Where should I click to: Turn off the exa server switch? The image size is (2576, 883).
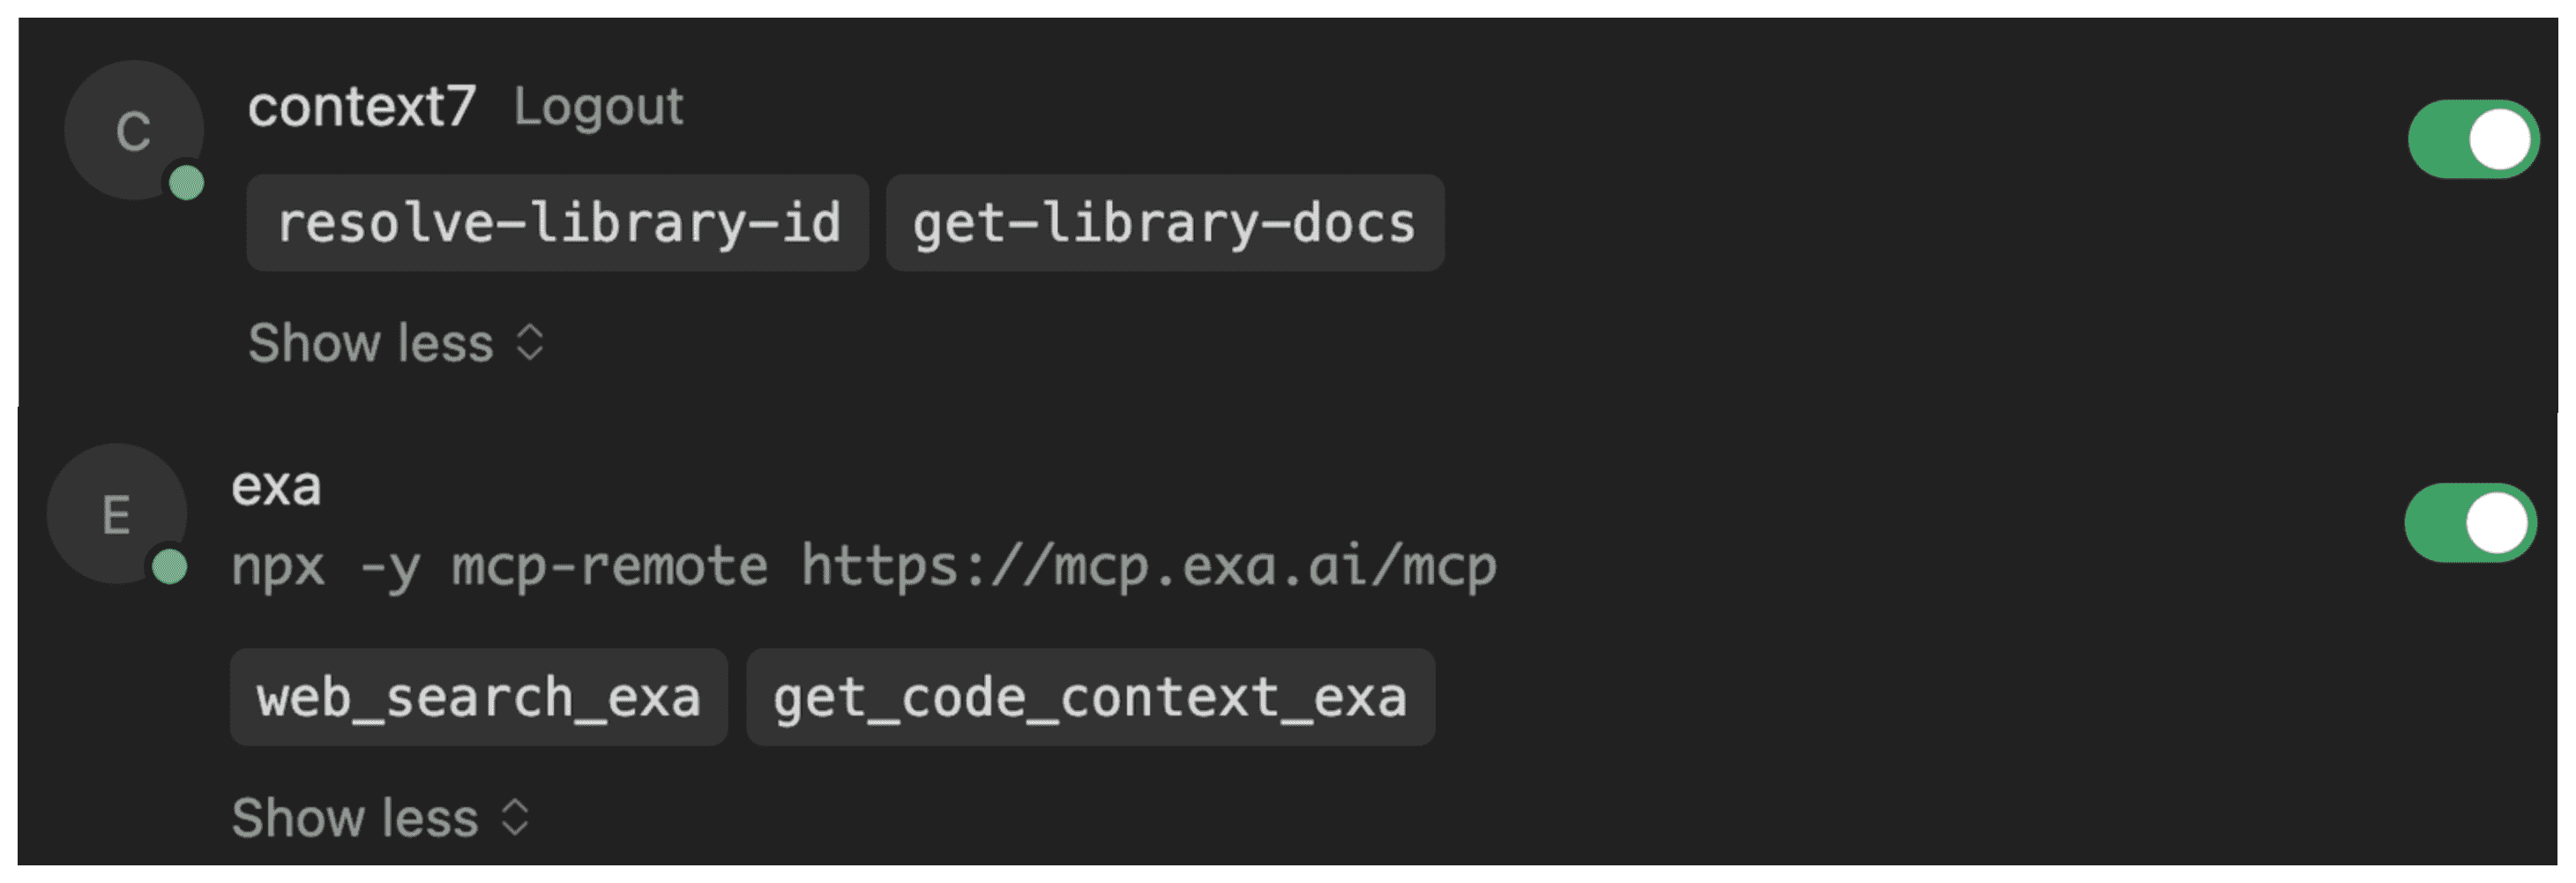click(2468, 523)
